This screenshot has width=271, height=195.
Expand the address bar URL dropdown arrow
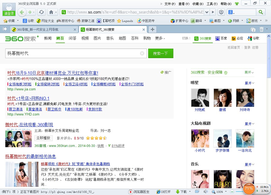click(x=207, y=12)
